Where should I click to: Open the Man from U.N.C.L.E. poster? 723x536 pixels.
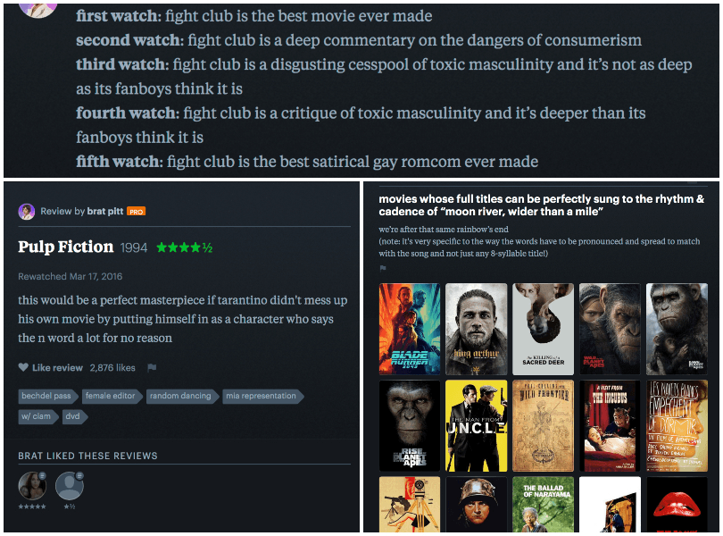[x=477, y=425]
